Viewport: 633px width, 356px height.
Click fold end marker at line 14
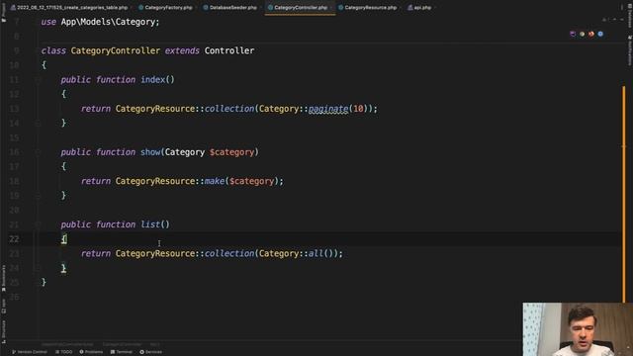pos(38,123)
